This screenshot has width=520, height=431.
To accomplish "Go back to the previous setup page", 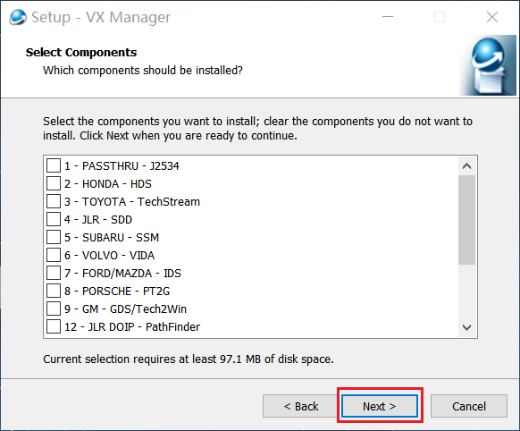I will click(301, 406).
